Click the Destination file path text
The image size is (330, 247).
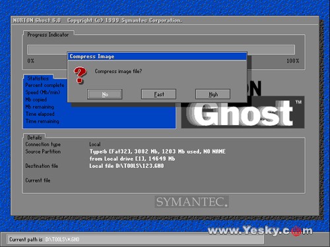point(127,166)
